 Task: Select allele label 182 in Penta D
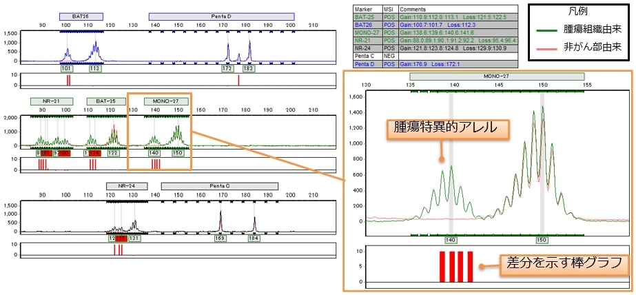click(x=249, y=69)
